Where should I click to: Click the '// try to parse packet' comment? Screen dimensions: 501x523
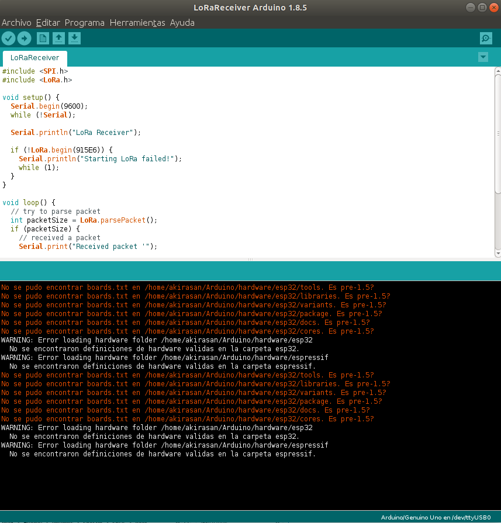[x=56, y=212]
